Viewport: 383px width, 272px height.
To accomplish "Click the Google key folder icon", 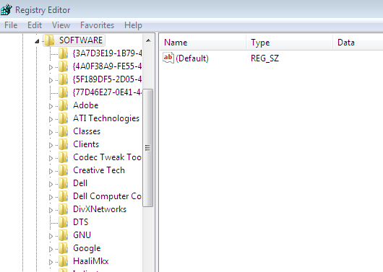I will 64,248.
